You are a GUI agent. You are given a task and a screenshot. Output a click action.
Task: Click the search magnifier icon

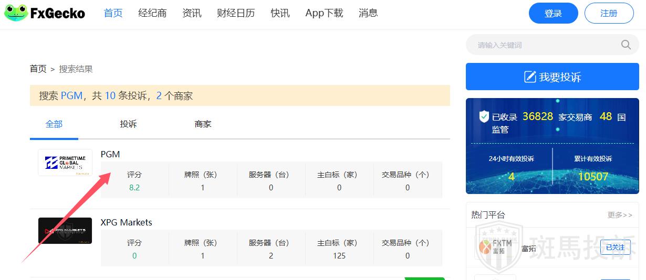pyautogui.click(x=626, y=45)
